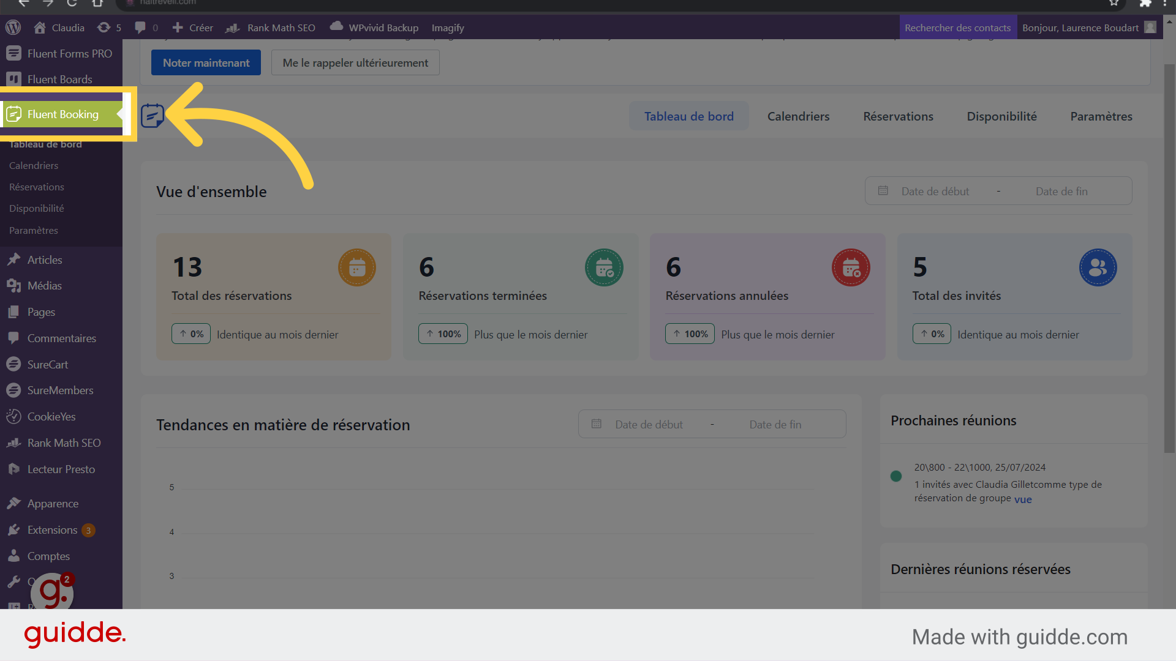Open the Paramètres tab
The width and height of the screenshot is (1176, 661).
1101,116
